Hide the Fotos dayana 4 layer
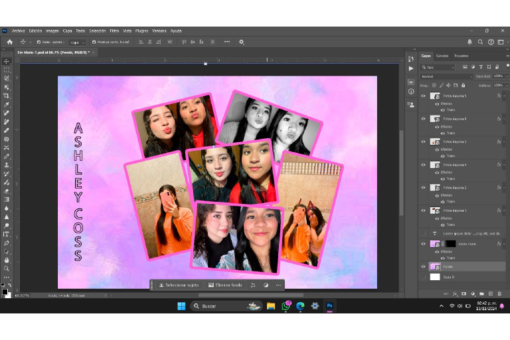The image size is (510, 340). click(x=423, y=165)
